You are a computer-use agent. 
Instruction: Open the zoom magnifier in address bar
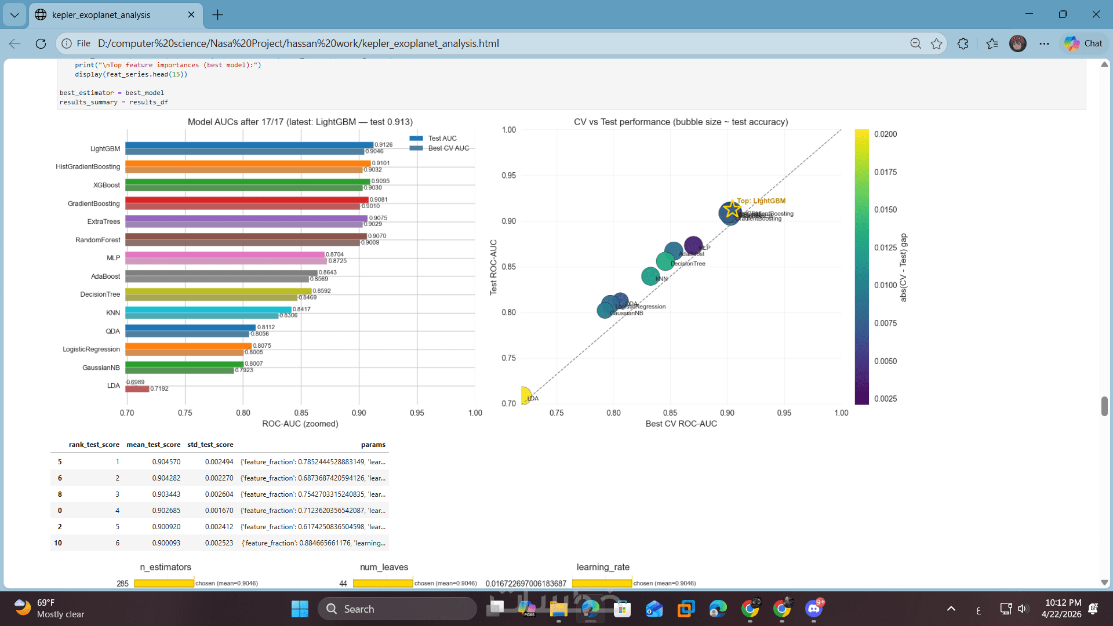click(x=915, y=43)
